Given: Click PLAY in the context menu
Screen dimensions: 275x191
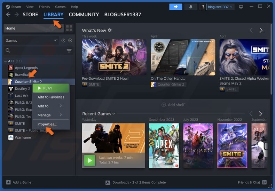Looking at the screenshot, I should pos(51,88).
